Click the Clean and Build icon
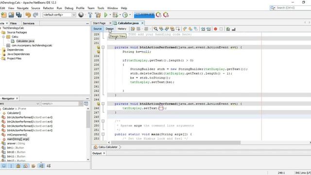This screenshot has height=175, width=311. (98, 15)
